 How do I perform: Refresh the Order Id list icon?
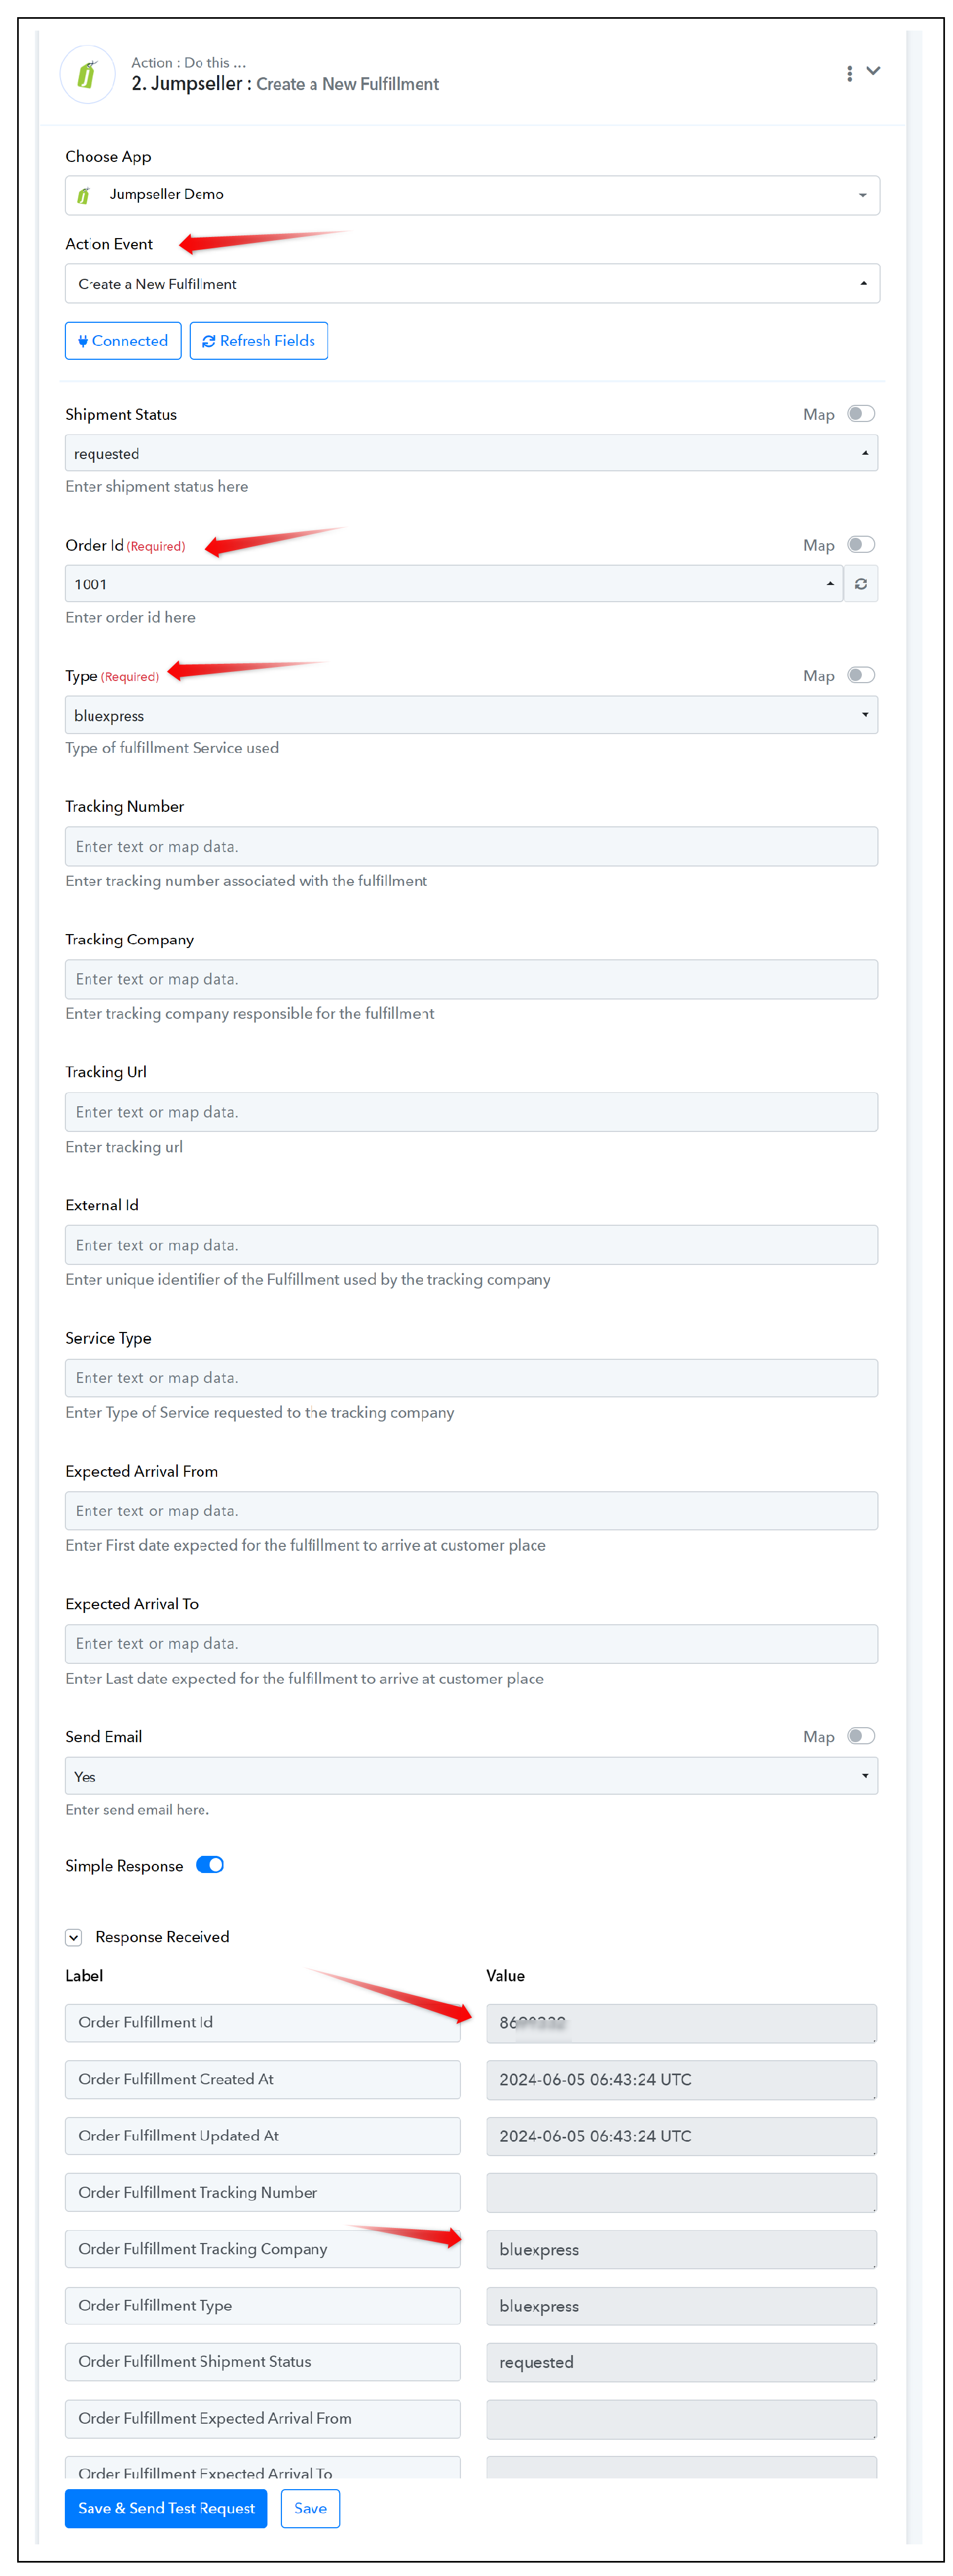tap(861, 584)
